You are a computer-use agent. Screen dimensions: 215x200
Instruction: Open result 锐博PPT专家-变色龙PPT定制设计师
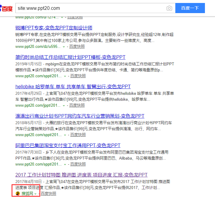[54, 28]
